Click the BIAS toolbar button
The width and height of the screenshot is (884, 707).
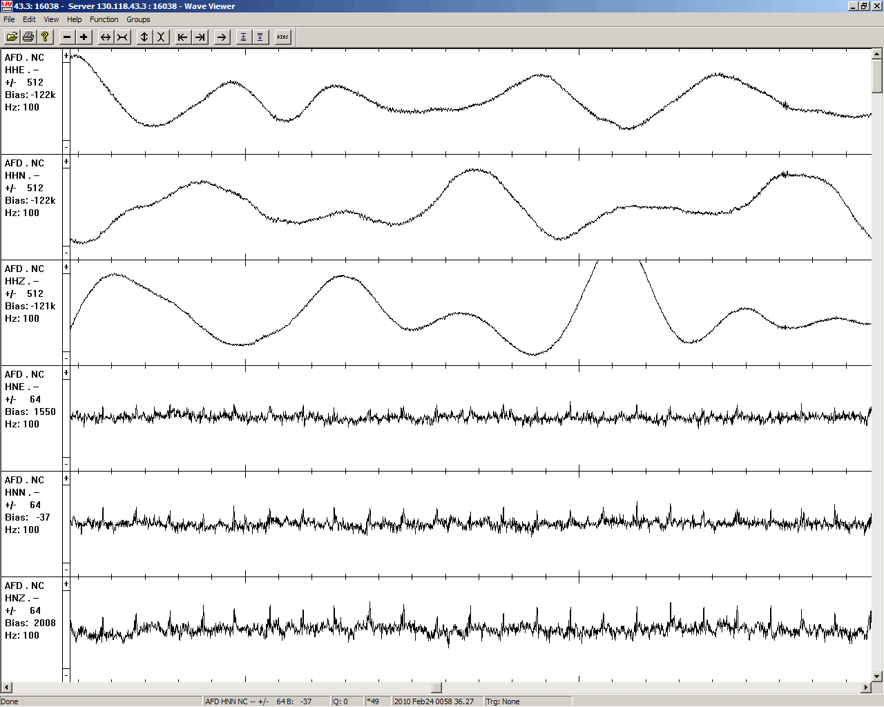pyautogui.click(x=282, y=37)
